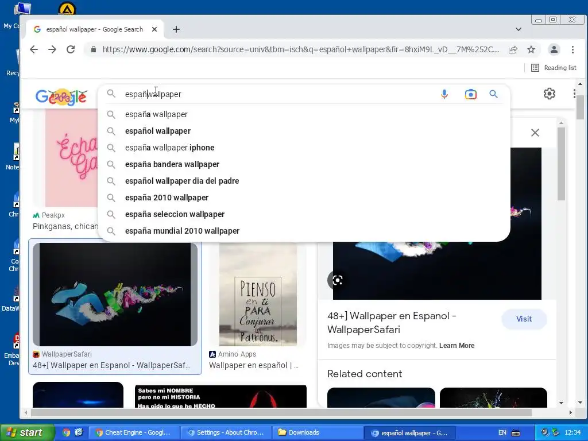The width and height of the screenshot is (588, 441).
Task: Click the preview panel vertical scrollbar
Action: (x=561, y=164)
